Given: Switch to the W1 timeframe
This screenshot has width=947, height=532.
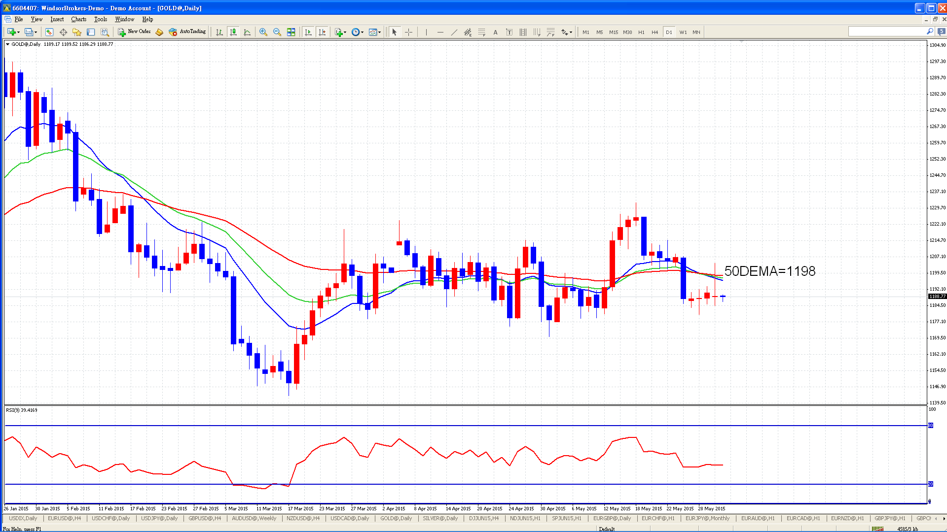Looking at the screenshot, I should (x=683, y=32).
